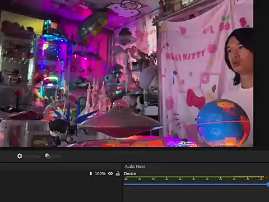Click the Device volume slider track

[196, 185]
